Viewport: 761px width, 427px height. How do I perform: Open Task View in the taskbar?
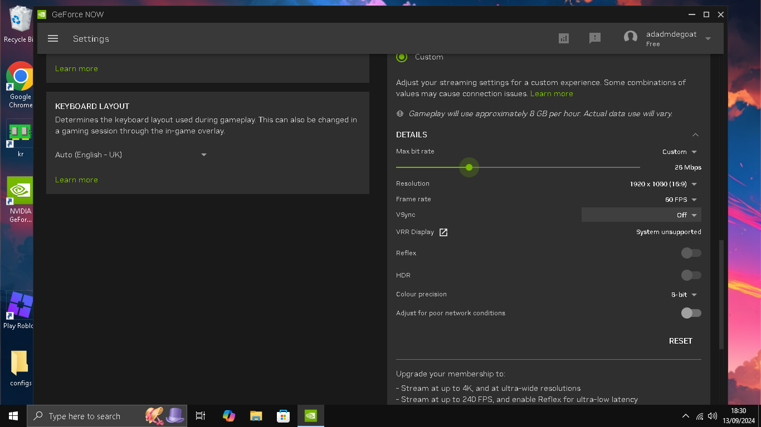201,416
